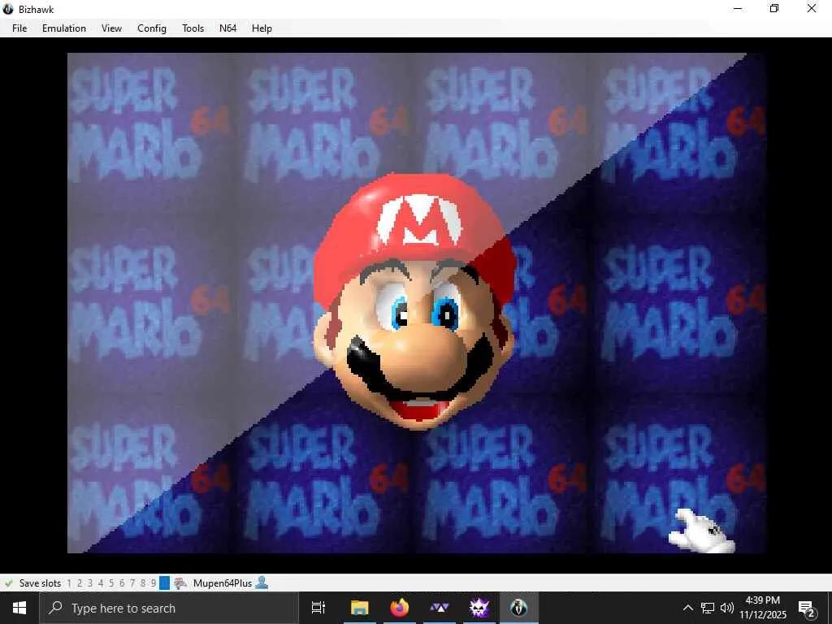Open the Windows Start menu
Image resolution: width=832 pixels, height=624 pixels.
tap(19, 608)
